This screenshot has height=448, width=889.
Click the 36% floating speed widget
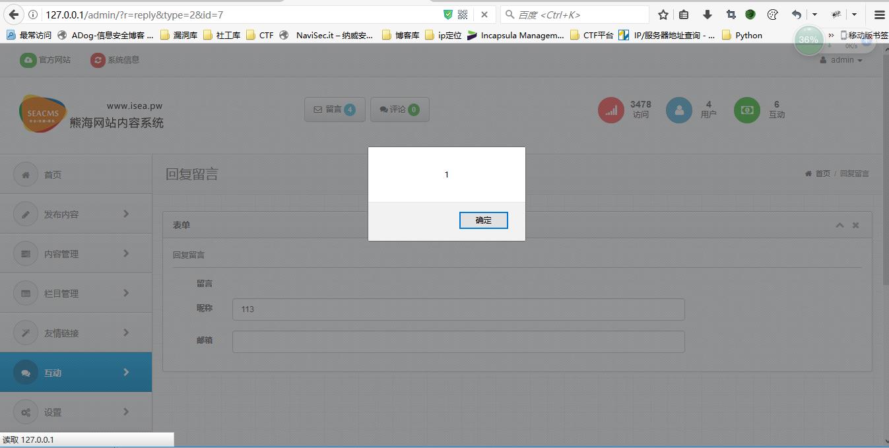click(808, 40)
